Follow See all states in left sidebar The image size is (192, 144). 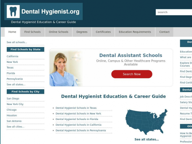16,84
